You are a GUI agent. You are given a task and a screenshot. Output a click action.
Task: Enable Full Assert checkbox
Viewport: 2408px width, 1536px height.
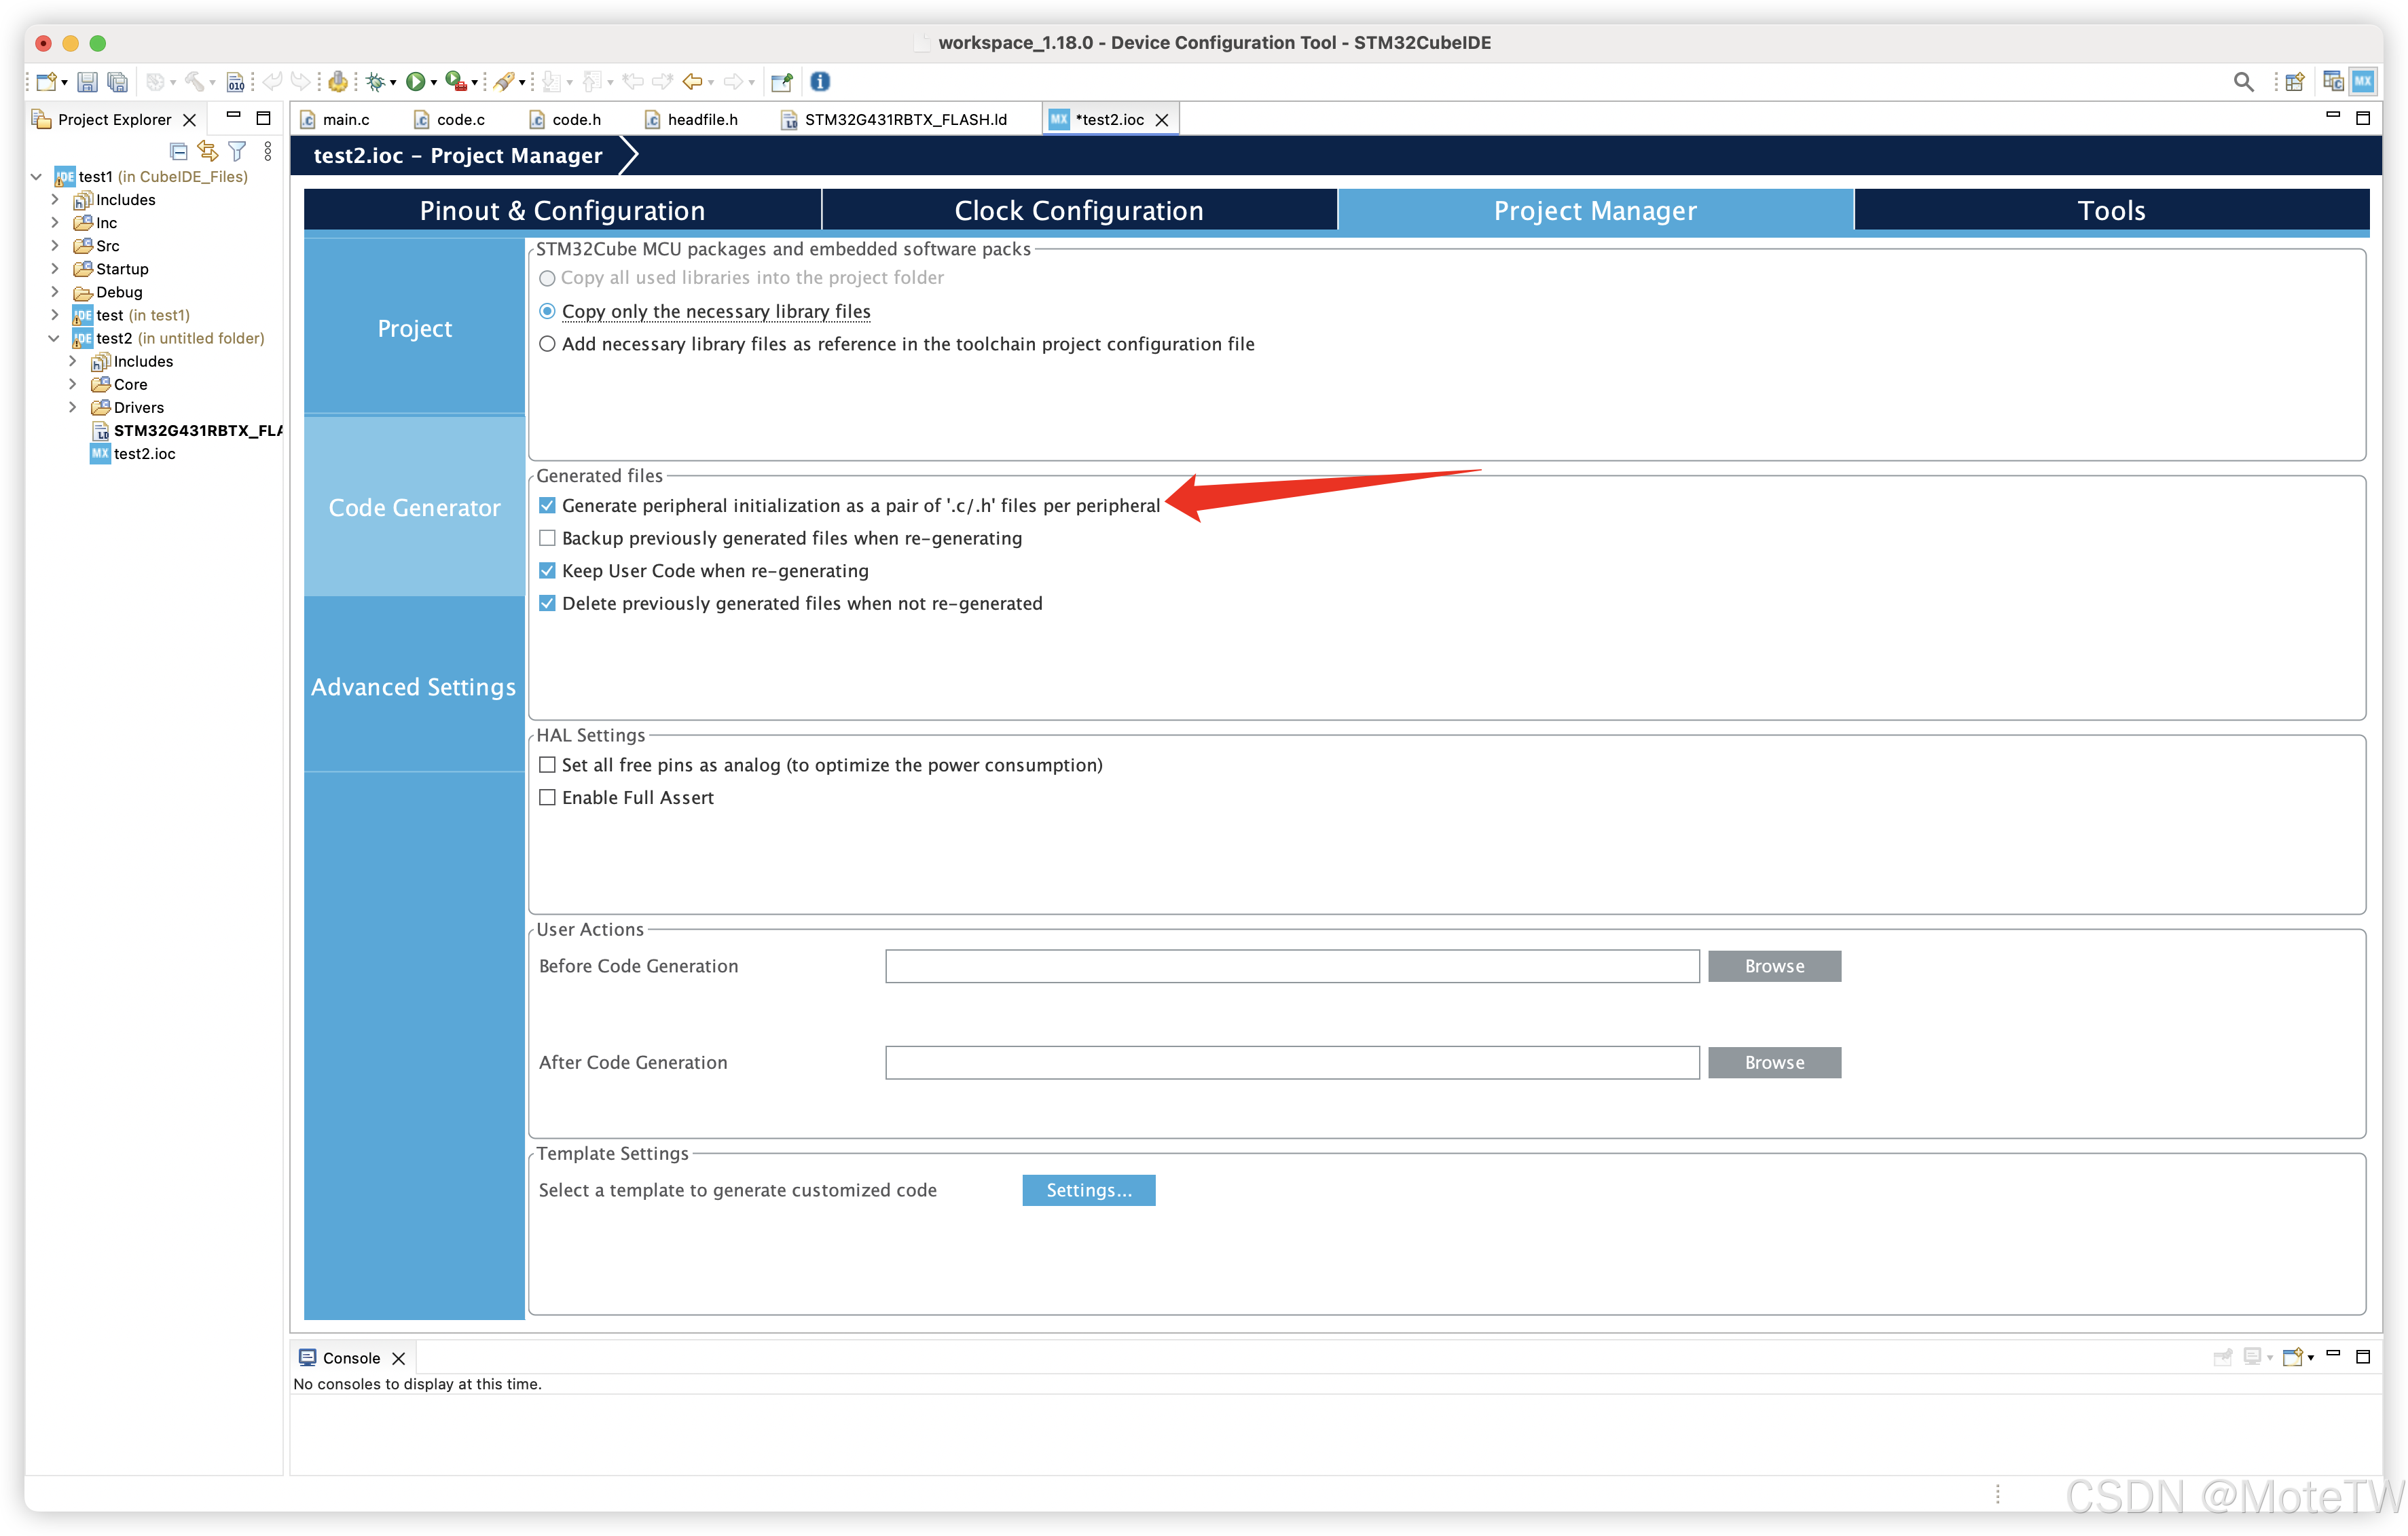547,798
